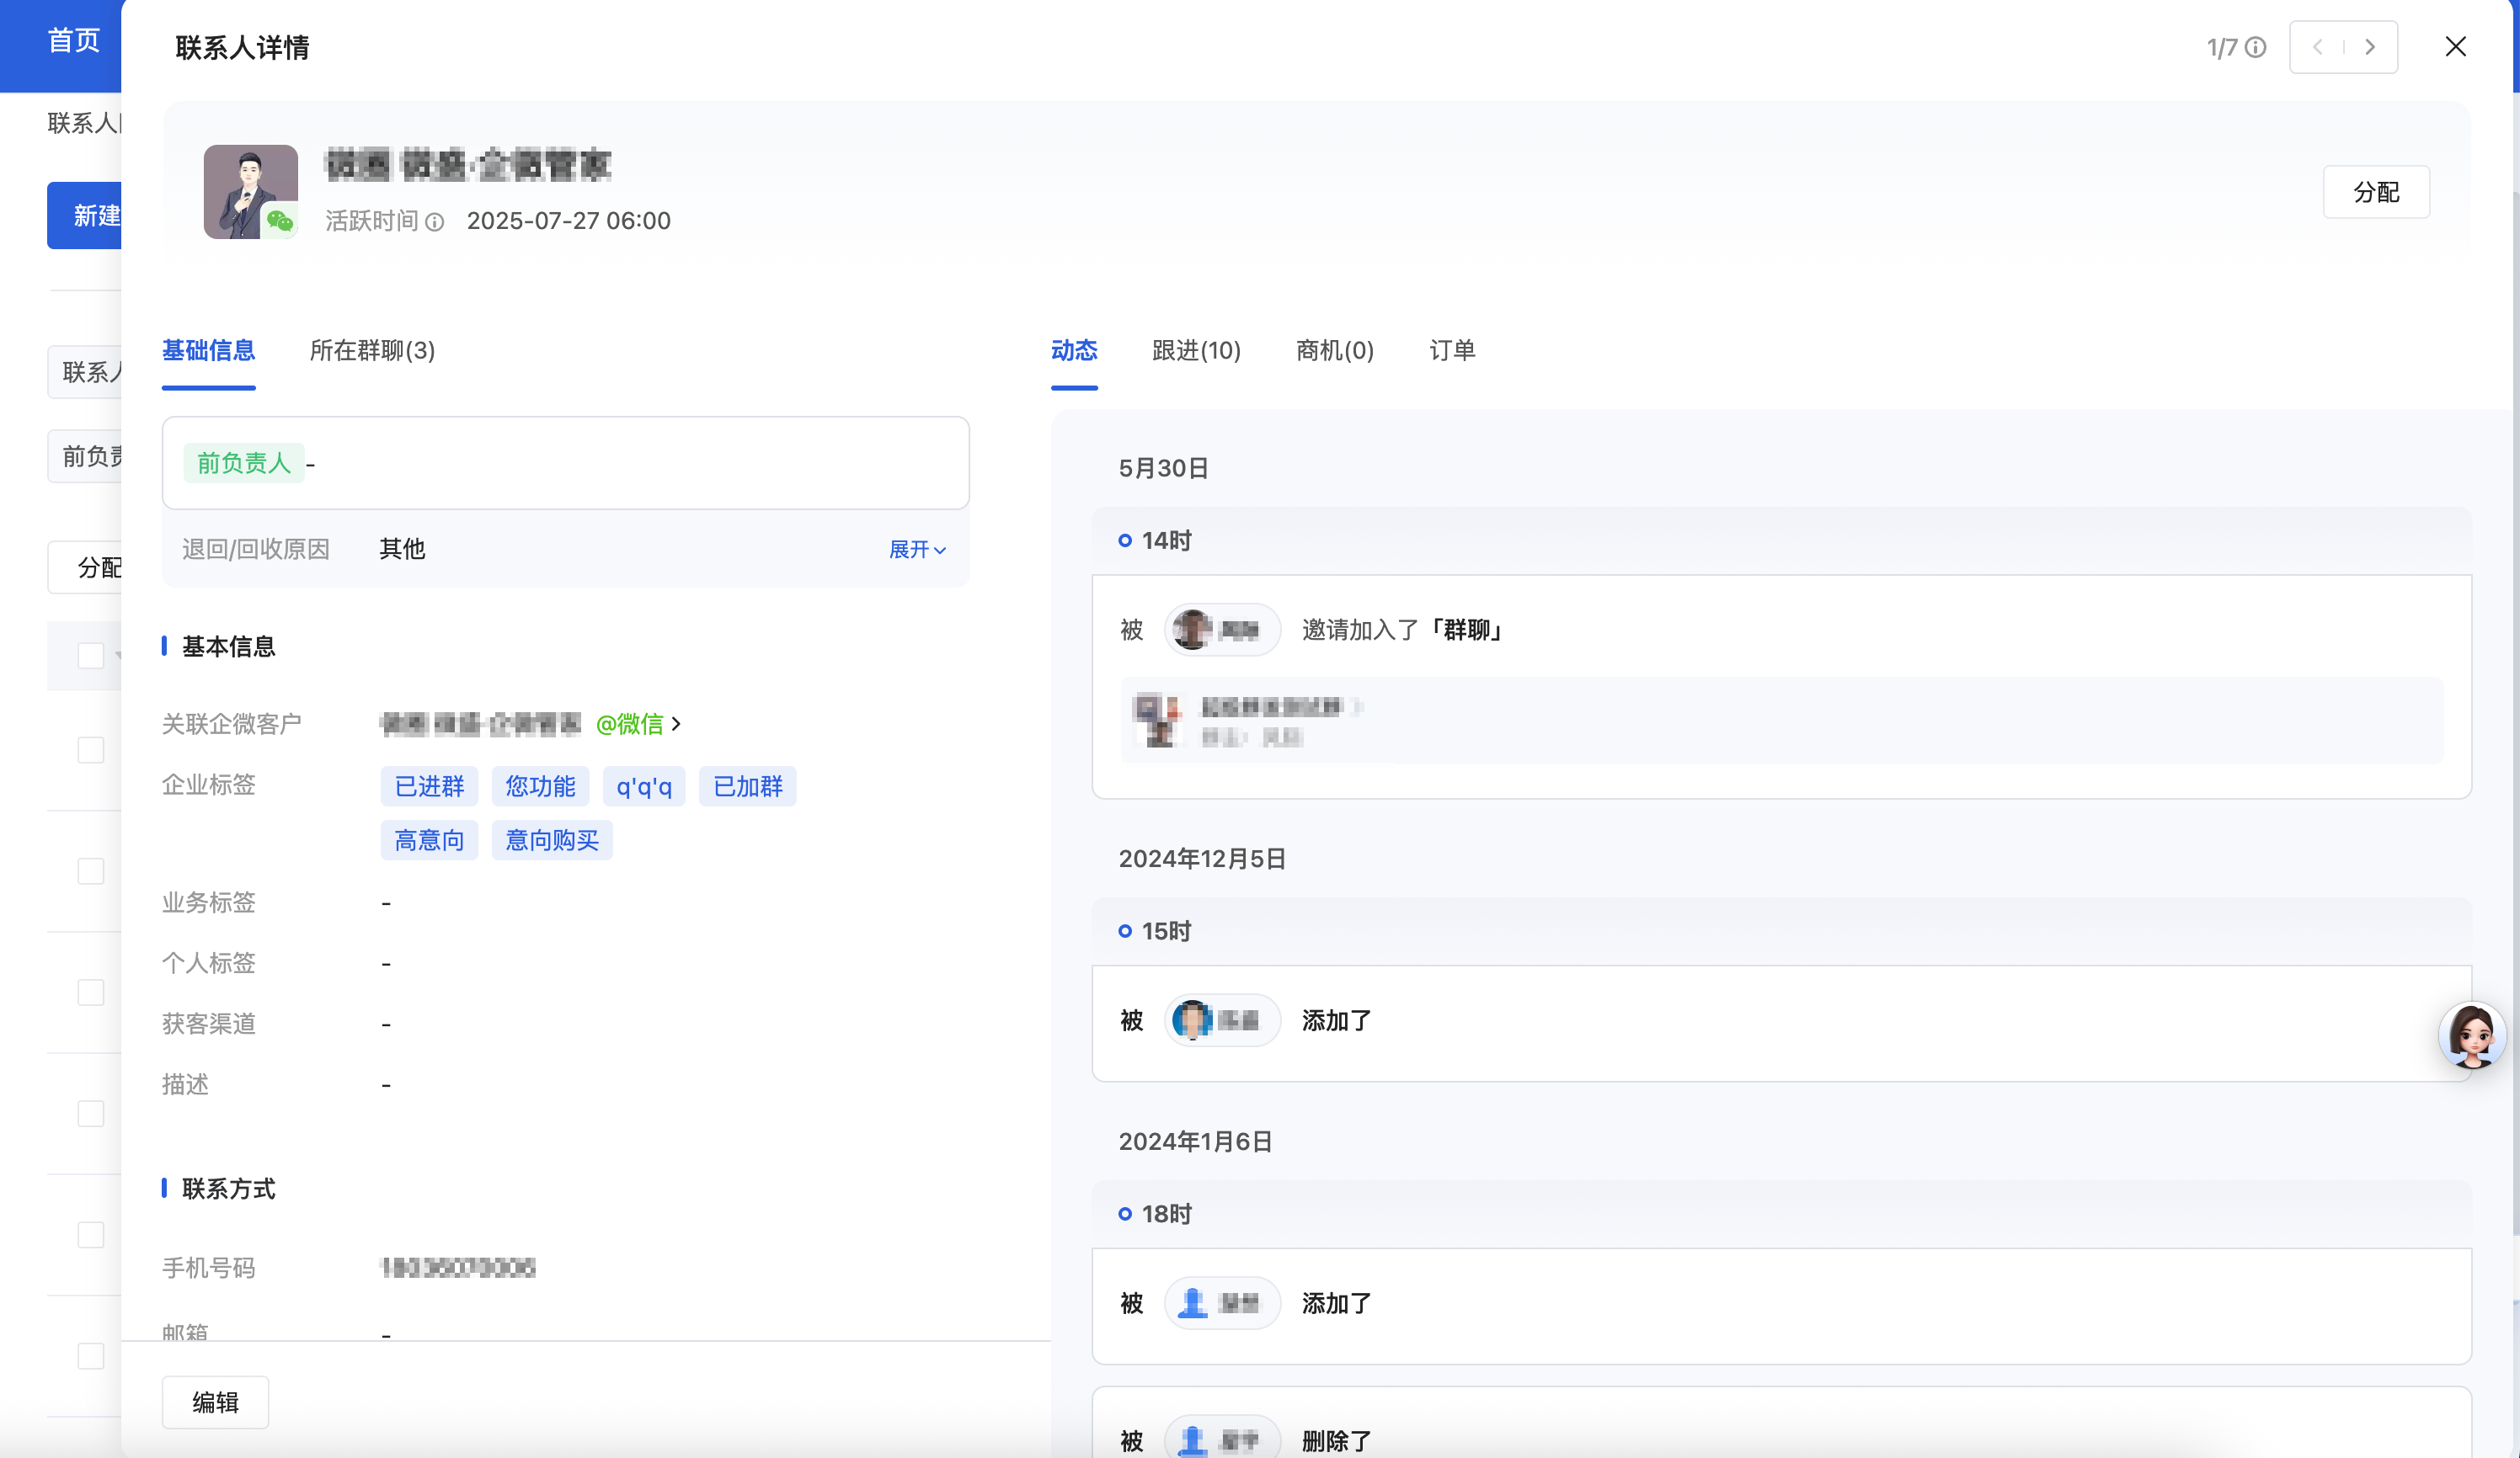Click the 已进群 tag
The height and width of the screenshot is (1458, 2520).
click(429, 786)
